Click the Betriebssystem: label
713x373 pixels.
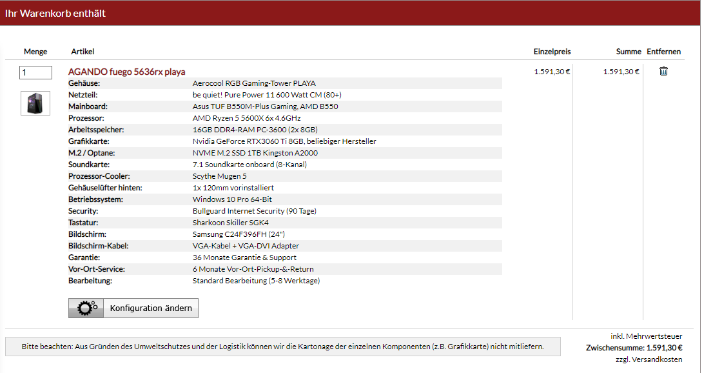click(x=95, y=199)
